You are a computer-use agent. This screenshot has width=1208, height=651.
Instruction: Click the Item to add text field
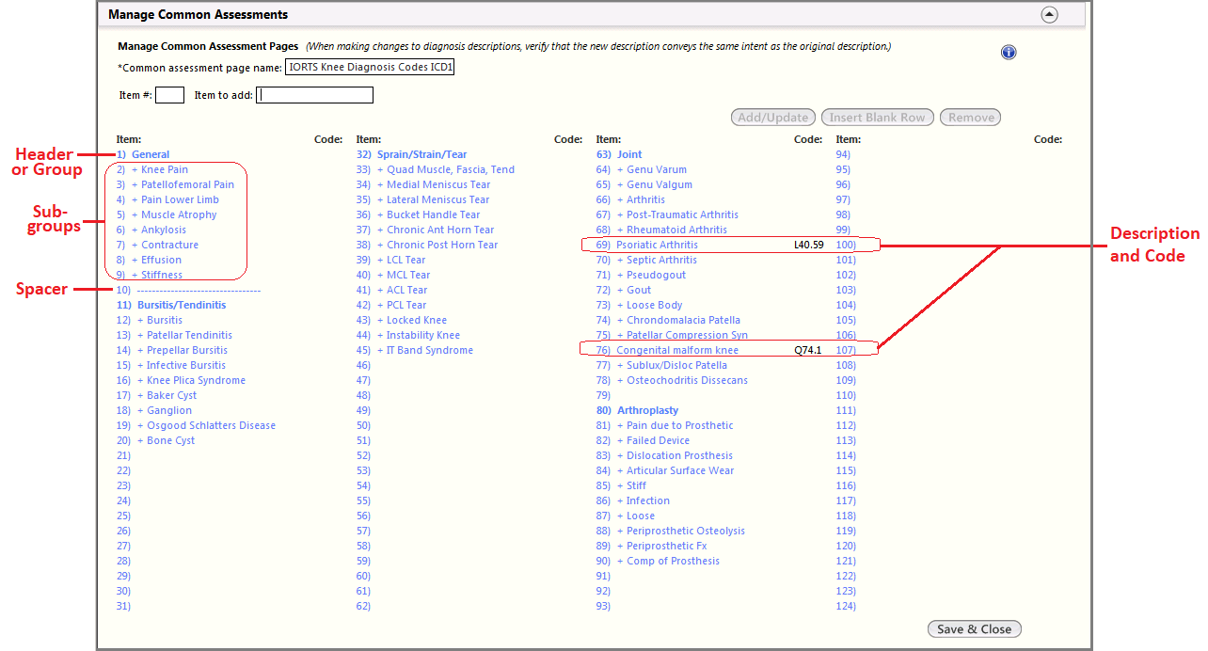(x=315, y=95)
